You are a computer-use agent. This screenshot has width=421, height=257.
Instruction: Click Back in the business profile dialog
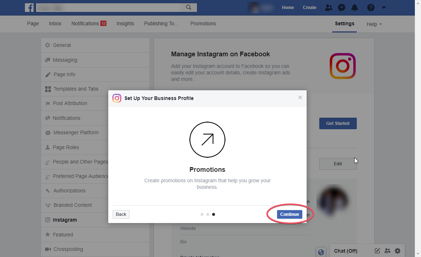[121, 214]
